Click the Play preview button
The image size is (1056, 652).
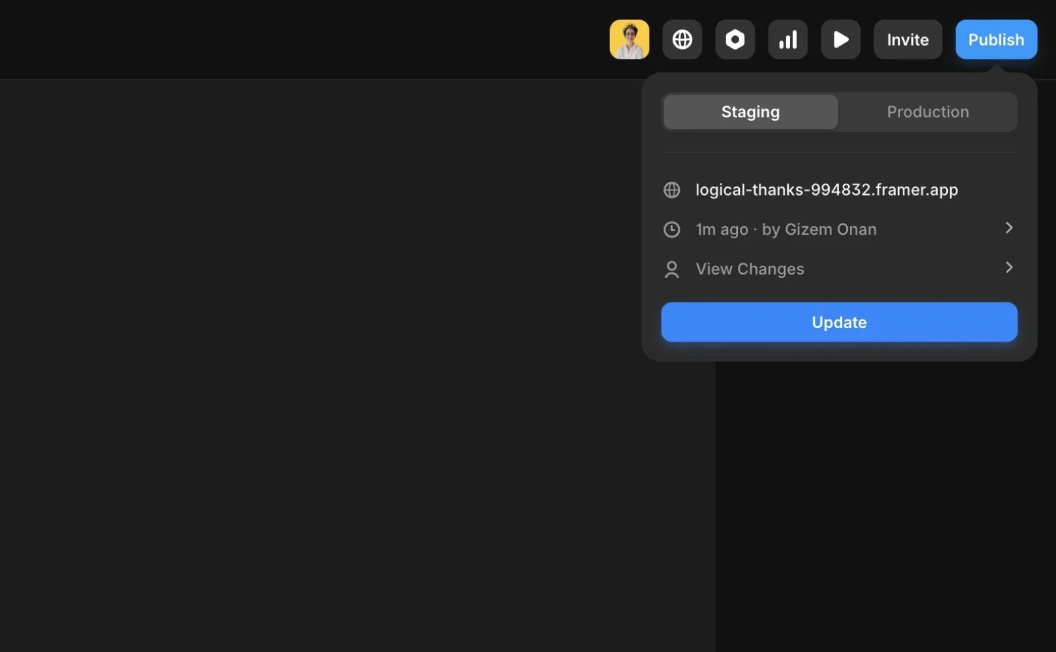840,39
